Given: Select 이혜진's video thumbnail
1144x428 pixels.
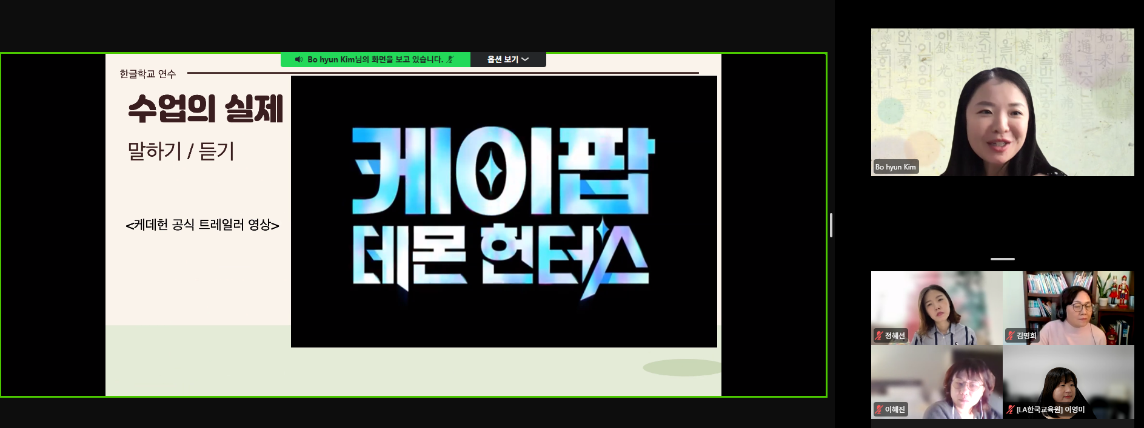Looking at the screenshot, I should [x=937, y=382].
